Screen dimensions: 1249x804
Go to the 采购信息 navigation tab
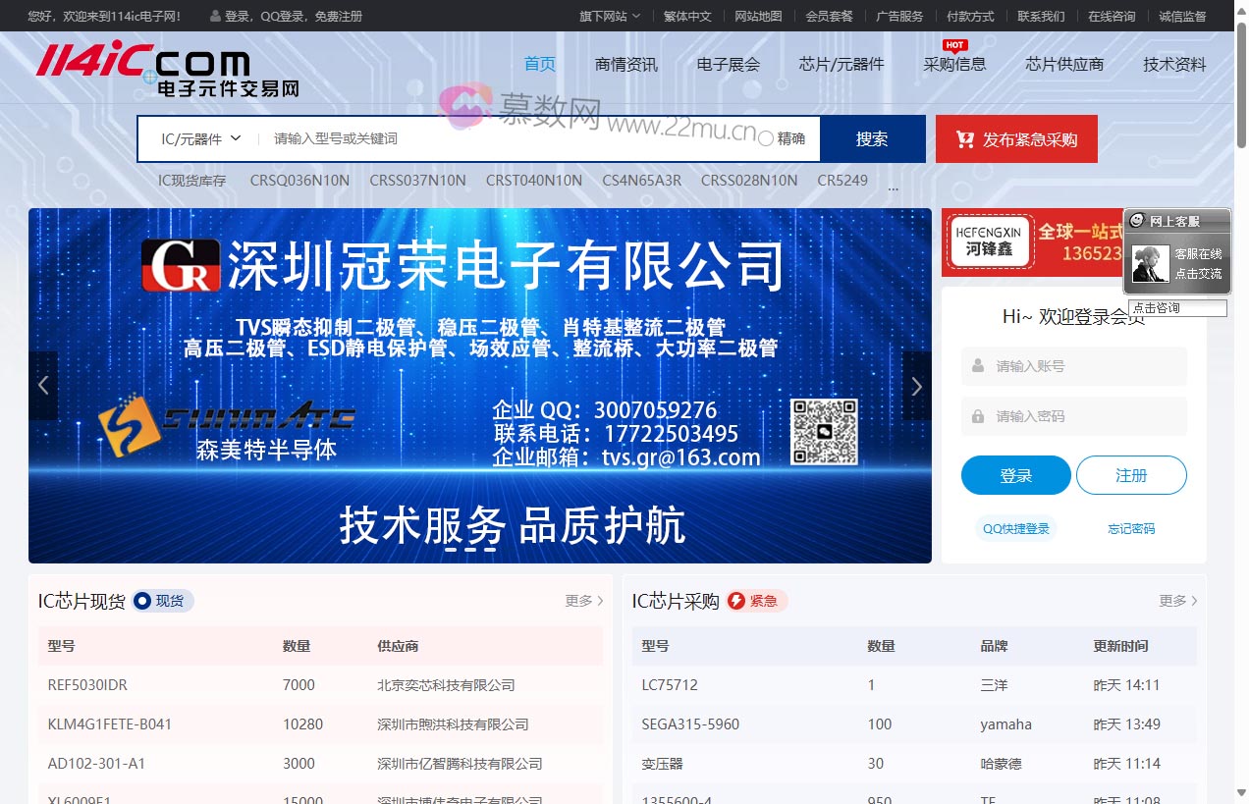(954, 65)
